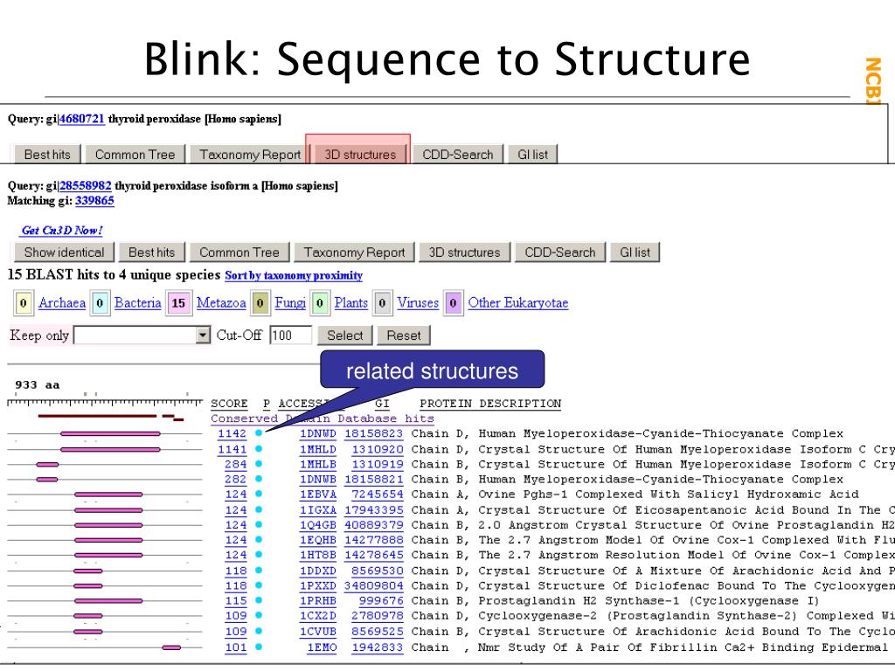Click the cyan dot for 1DDXD row
895x671 pixels.
259,570
